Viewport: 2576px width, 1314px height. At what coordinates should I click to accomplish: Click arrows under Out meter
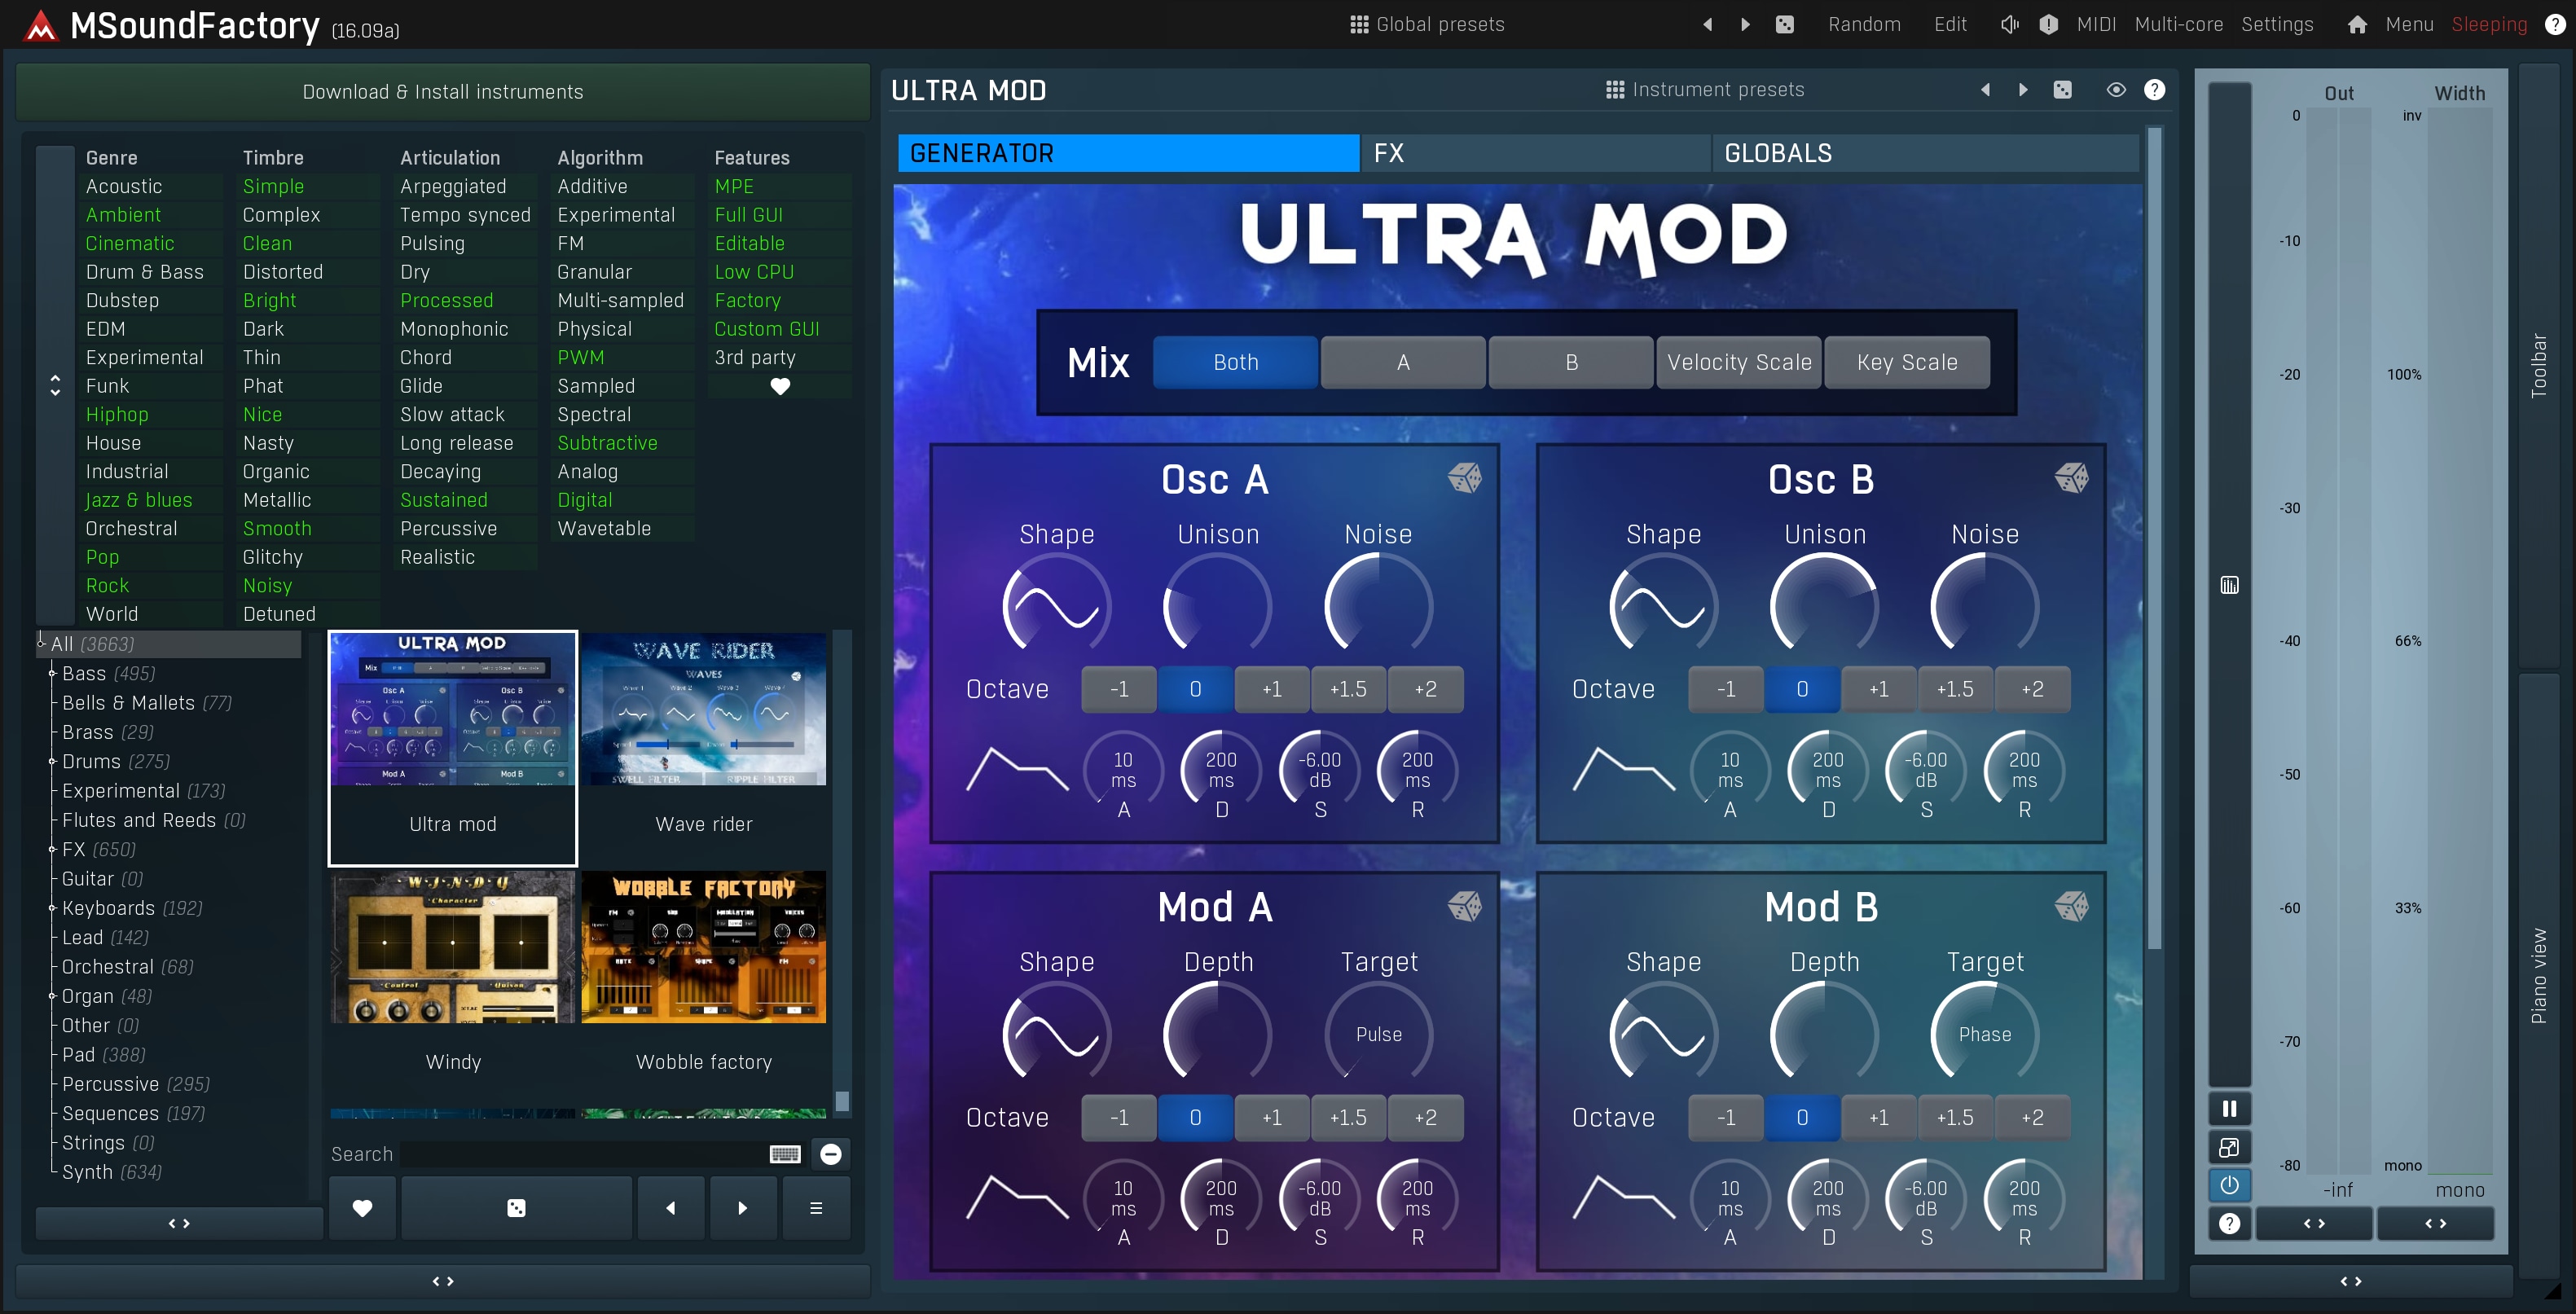pos(2314,1223)
